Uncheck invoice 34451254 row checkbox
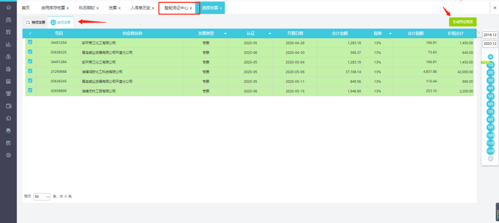The image size is (499, 223). (30, 42)
